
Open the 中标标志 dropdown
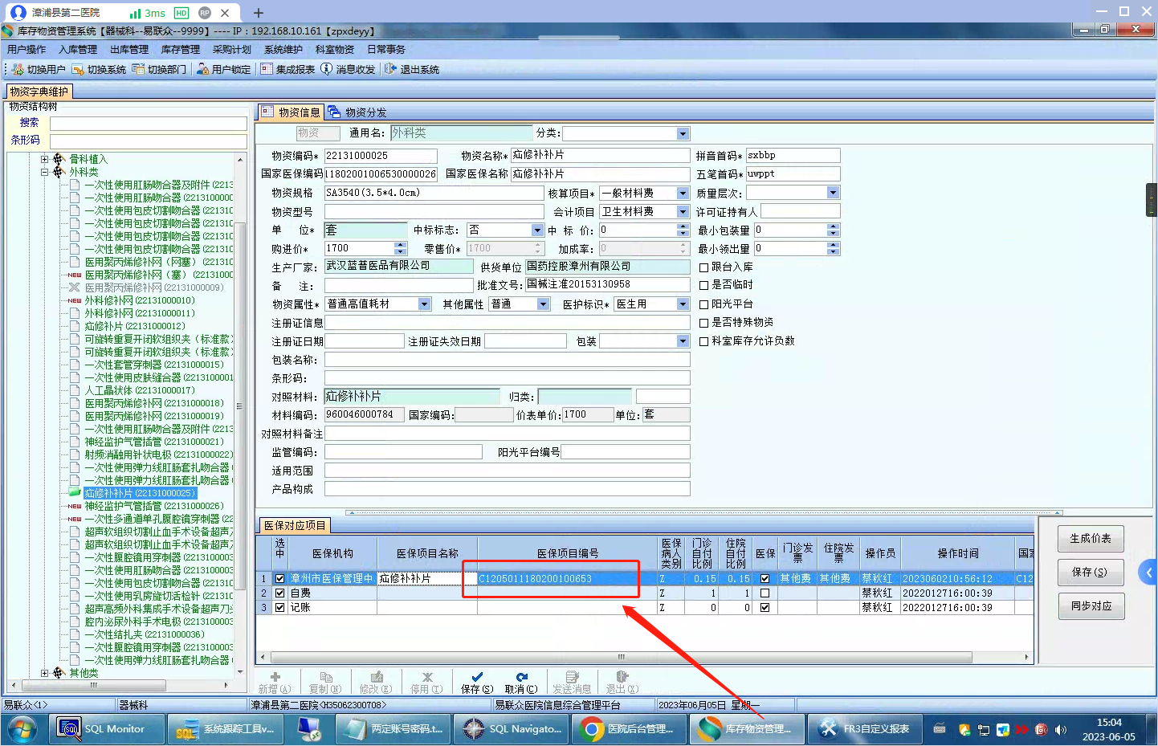(x=538, y=230)
